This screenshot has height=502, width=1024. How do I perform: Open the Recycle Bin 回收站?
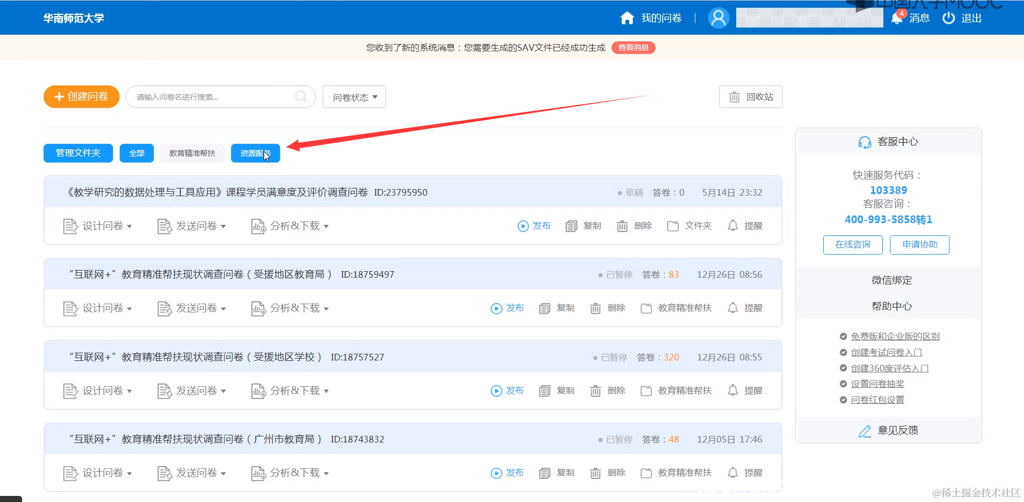coord(750,96)
